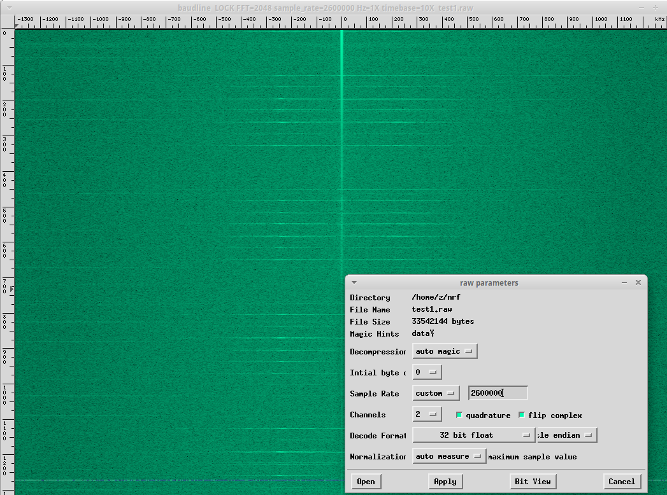Toggle the flip complex checkbox

pos(522,415)
